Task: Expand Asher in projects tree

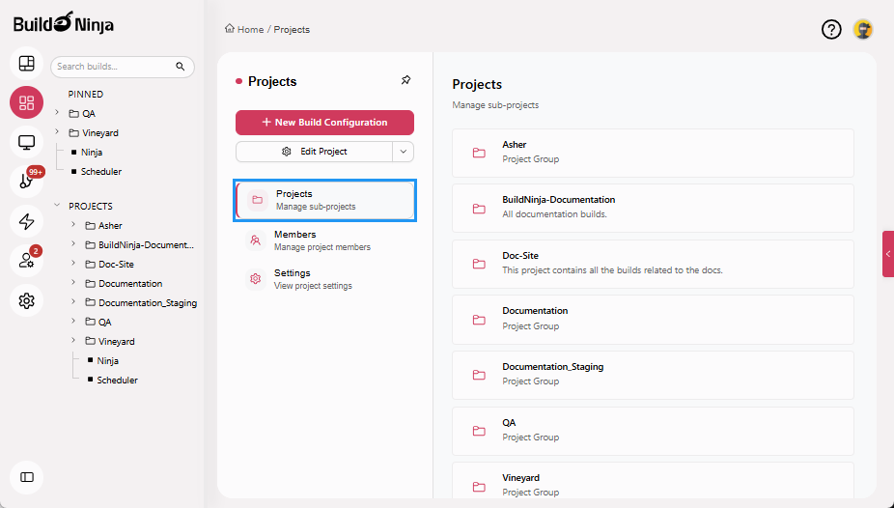Action: pos(73,225)
